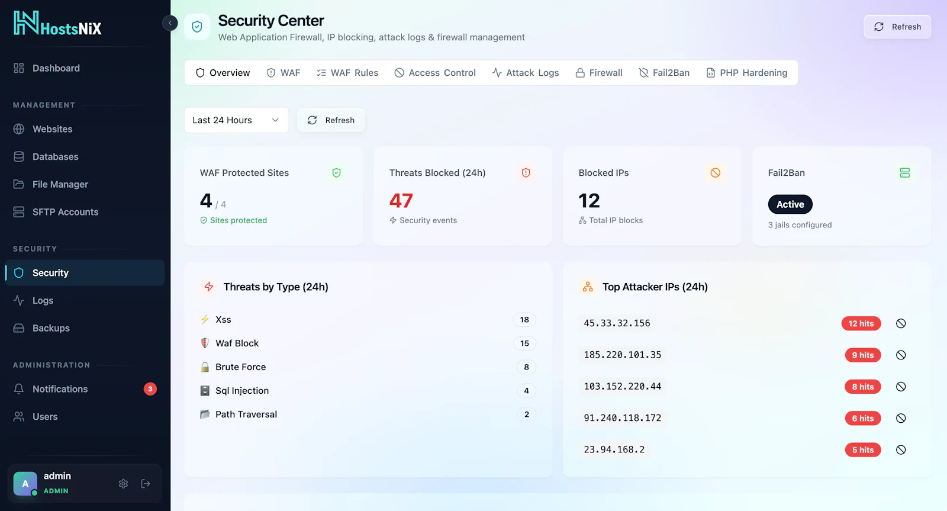
Task: Switch to the WAF tab
Action: (284, 73)
